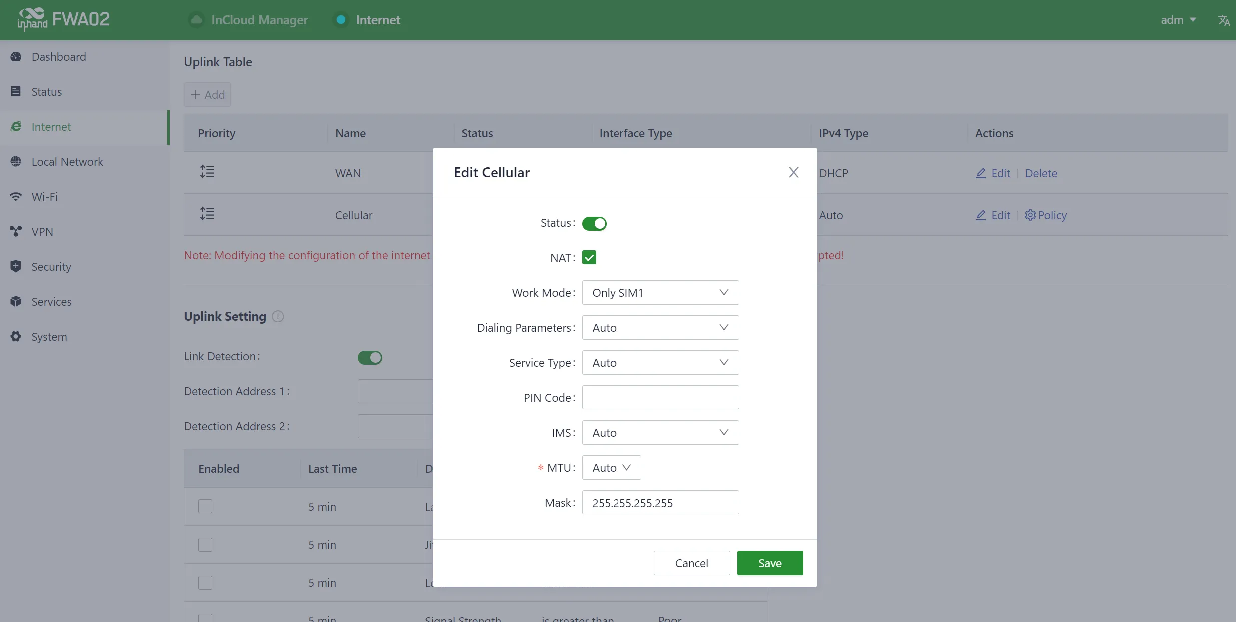Close the Edit Cellular dialog

point(794,172)
